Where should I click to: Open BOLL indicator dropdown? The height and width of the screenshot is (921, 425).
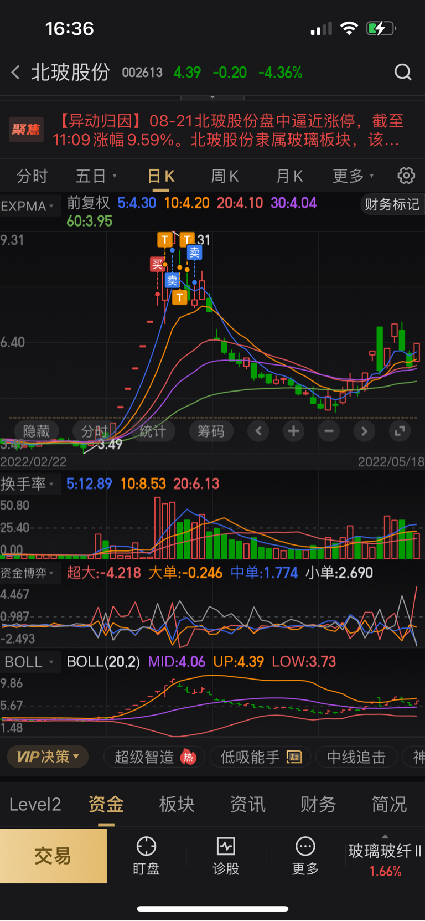[29, 662]
